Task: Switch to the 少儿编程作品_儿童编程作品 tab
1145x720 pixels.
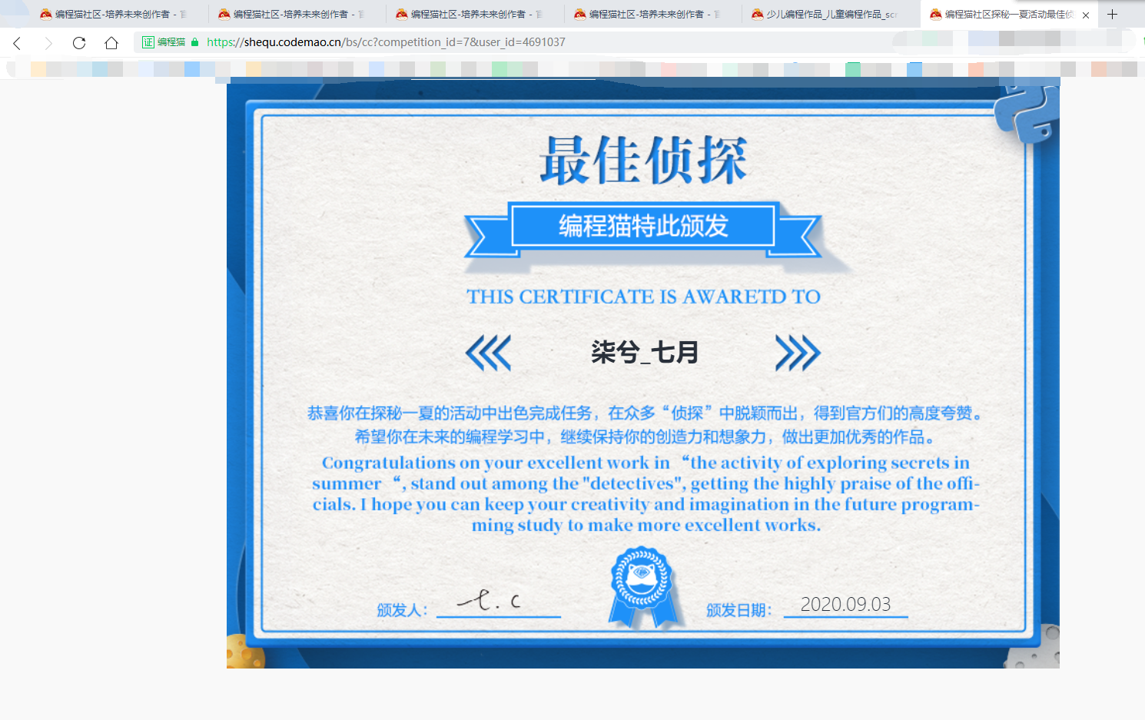Action: [831, 15]
